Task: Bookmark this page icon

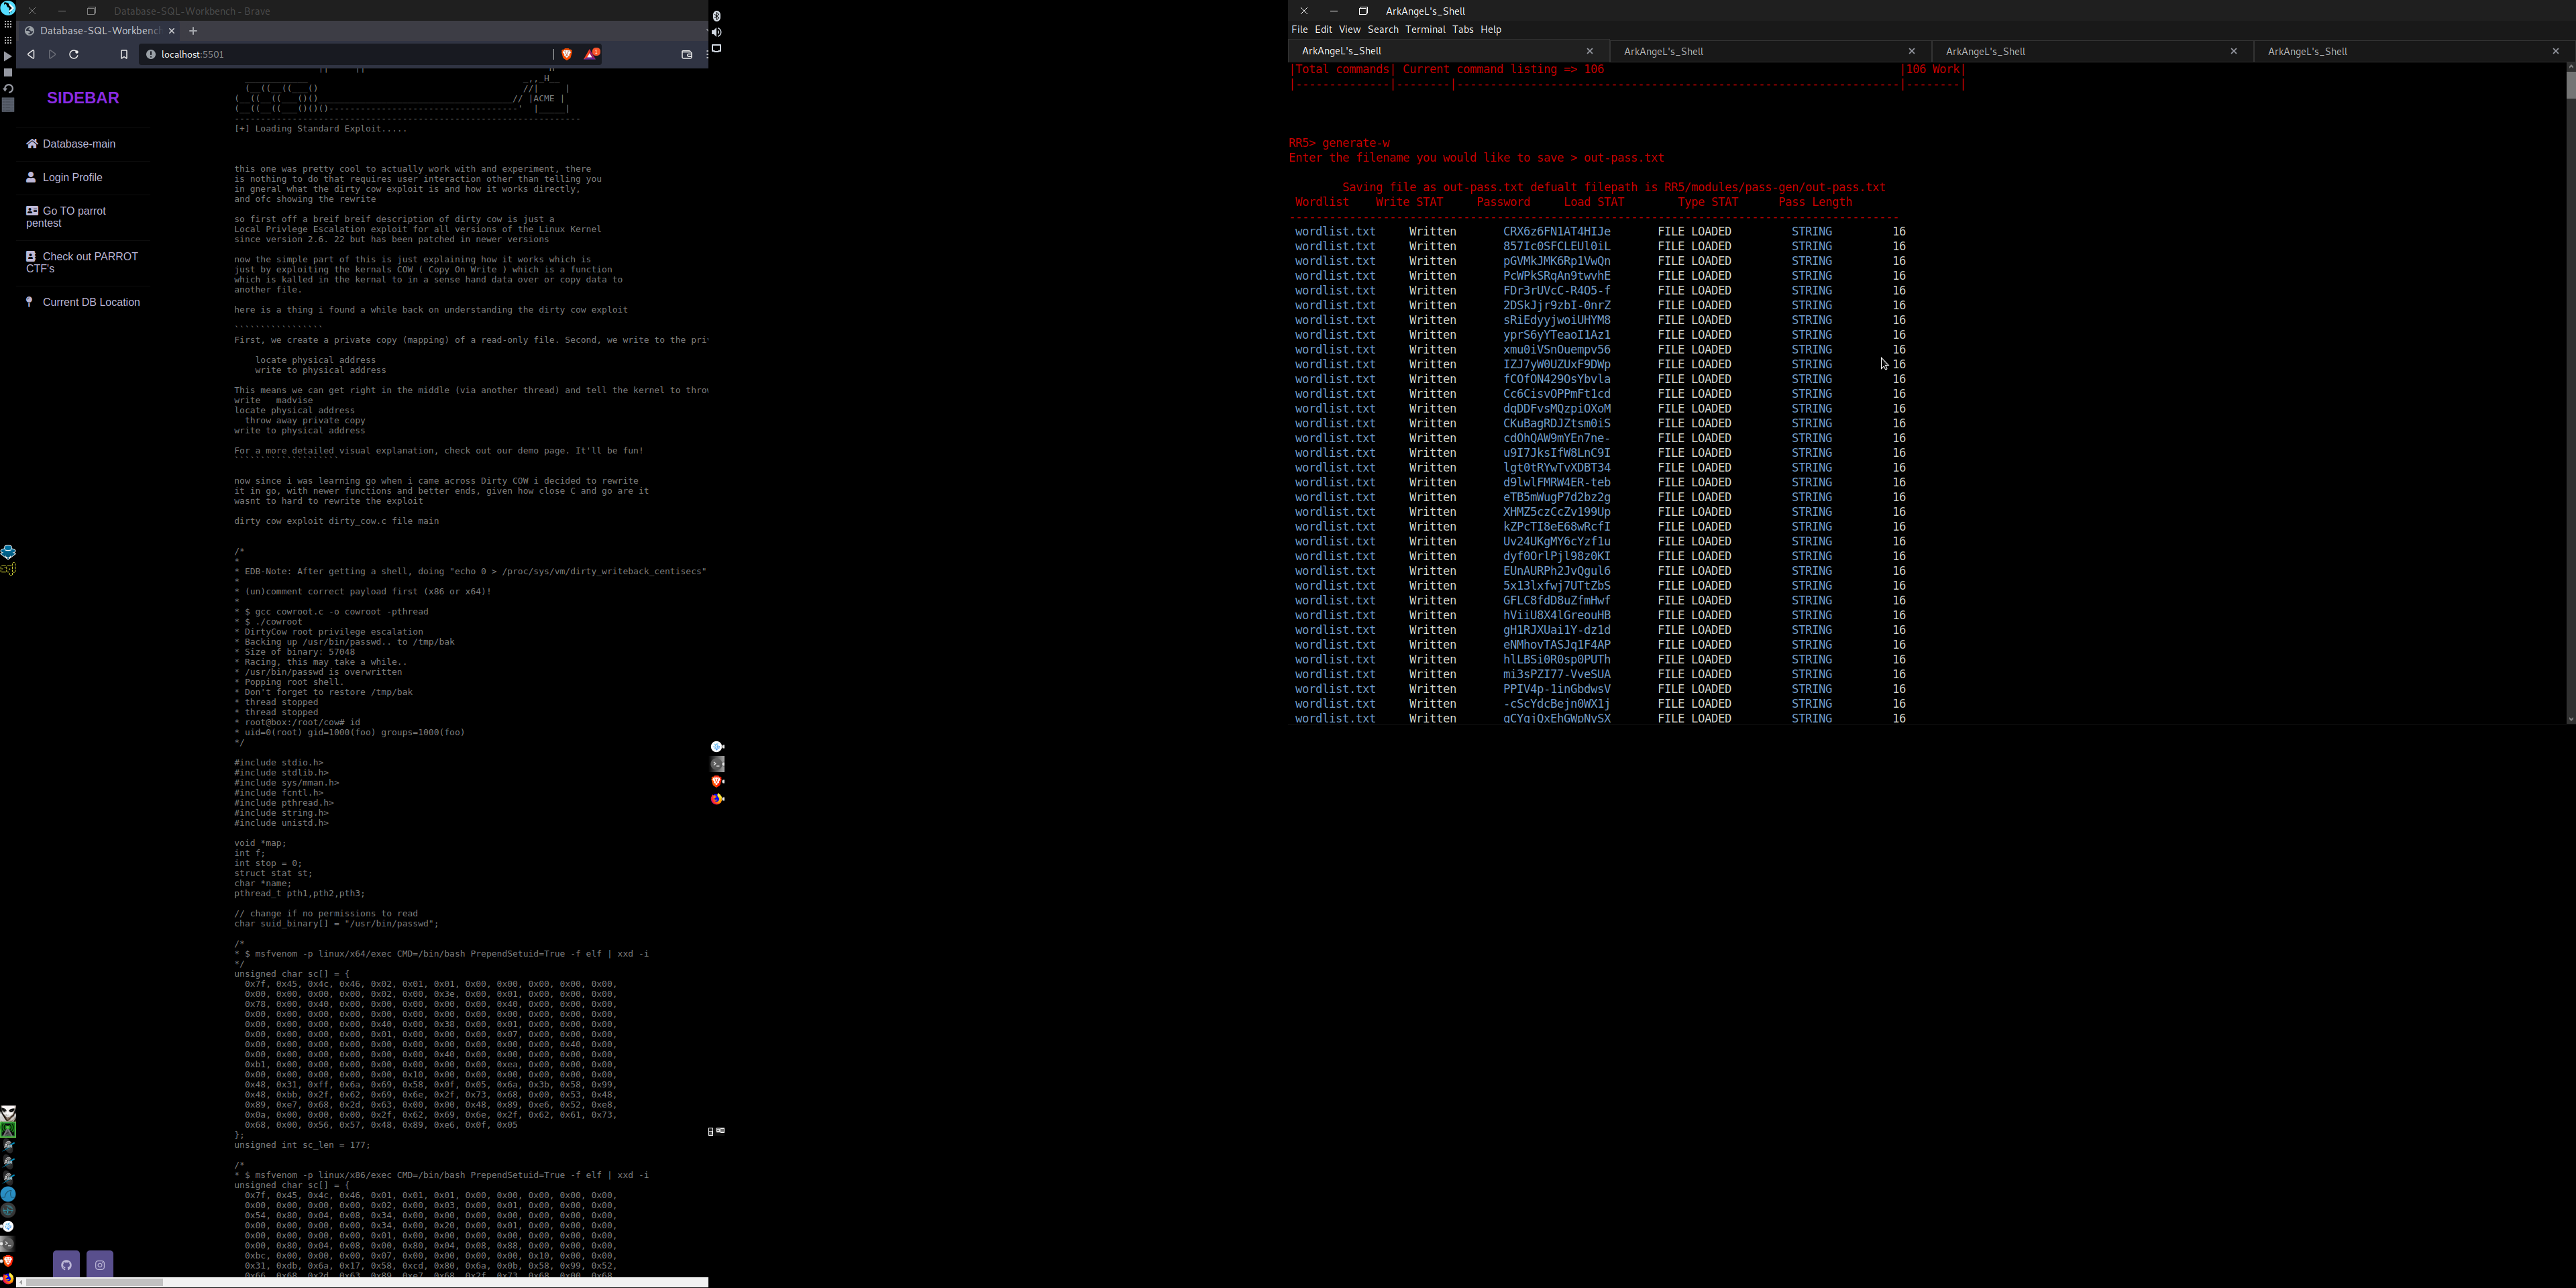Action: tap(124, 54)
